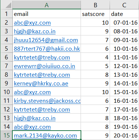Select satscore 4 beside date 11-01-16
Viewport: 139px width, 140px height.
[95, 57]
